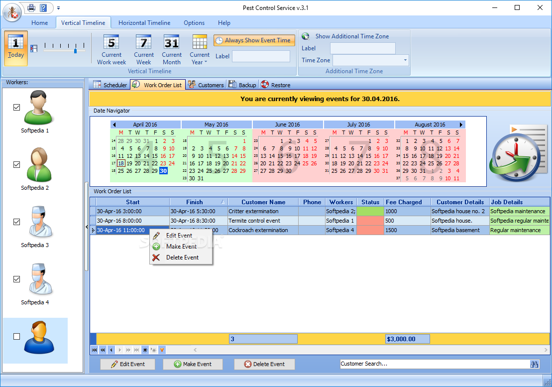Go to previous month in Date Navigator
The height and width of the screenshot is (387, 552).
[x=114, y=125]
